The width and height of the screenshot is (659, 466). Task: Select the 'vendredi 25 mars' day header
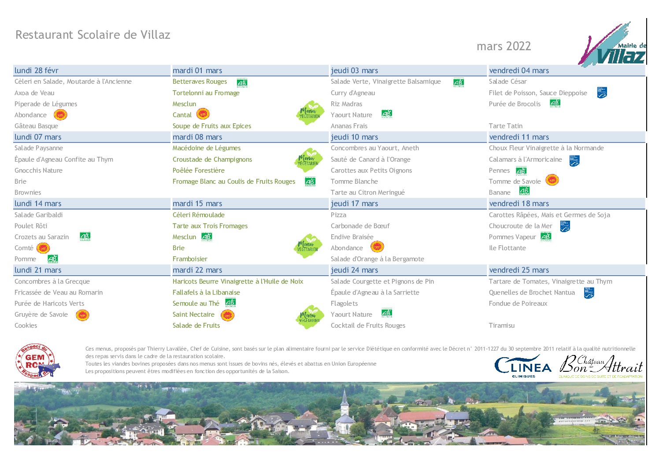pyautogui.click(x=566, y=270)
